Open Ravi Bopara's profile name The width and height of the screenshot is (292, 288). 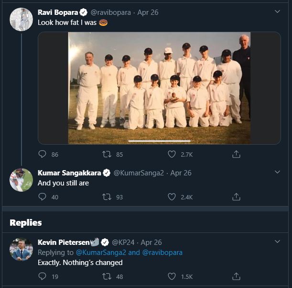click(x=57, y=12)
